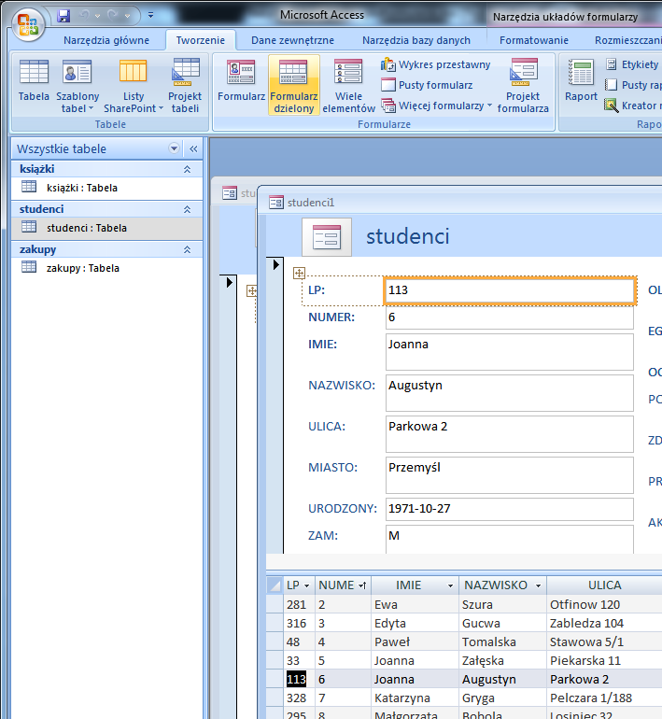The width and height of the screenshot is (662, 719).
Task: Click the NAZWISKO field with Augustyn
Action: click(x=509, y=393)
